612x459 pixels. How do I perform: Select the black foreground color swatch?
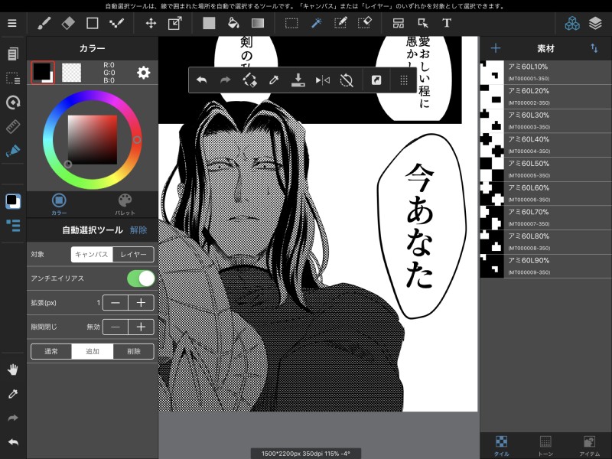point(43,73)
